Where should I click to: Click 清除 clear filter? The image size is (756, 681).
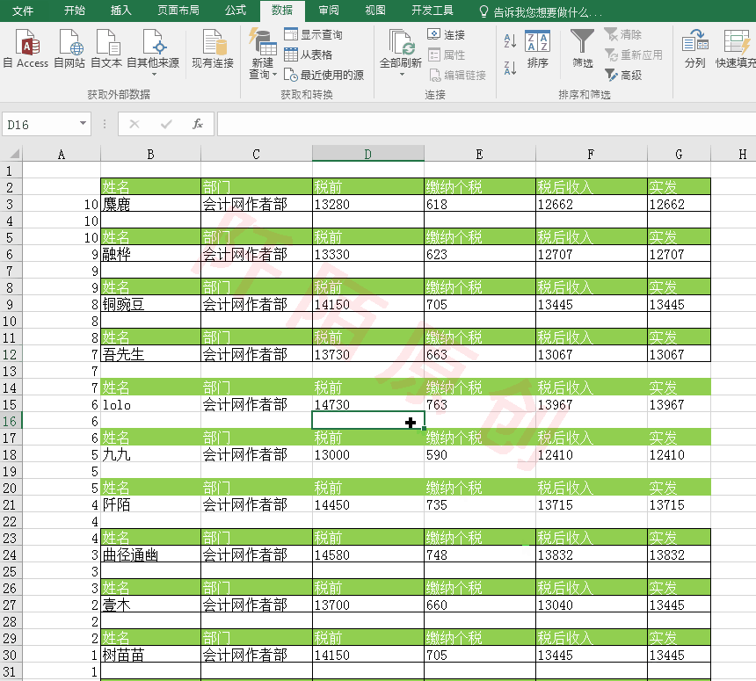[x=623, y=34]
